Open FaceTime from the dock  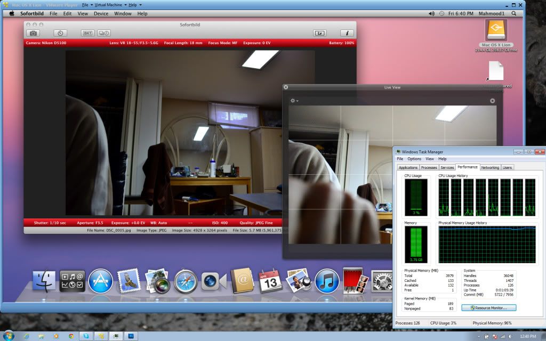tap(214, 281)
